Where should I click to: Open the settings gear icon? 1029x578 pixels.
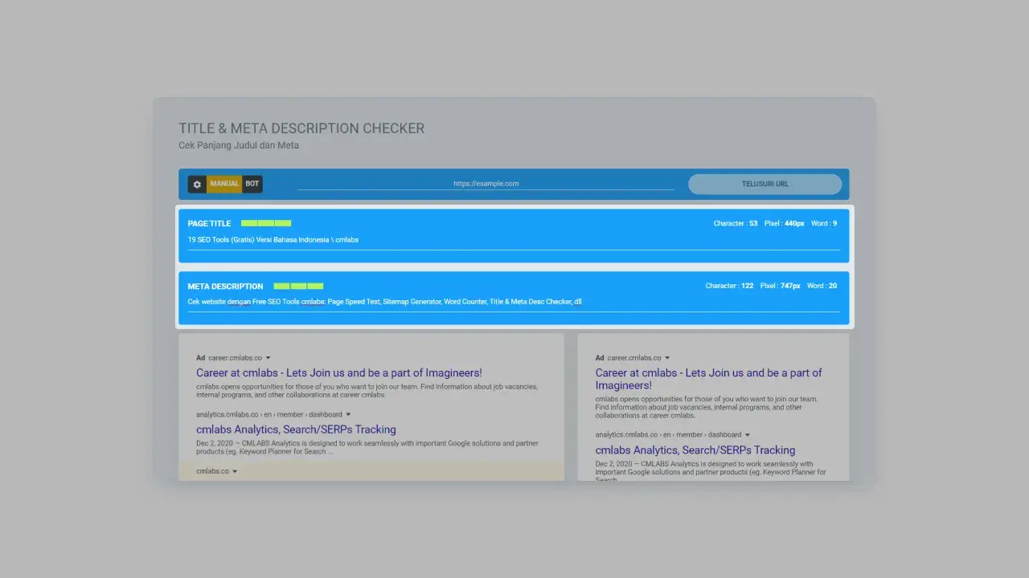197,184
